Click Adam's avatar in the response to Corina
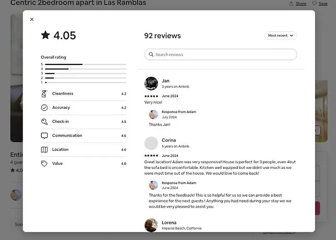 point(154,185)
